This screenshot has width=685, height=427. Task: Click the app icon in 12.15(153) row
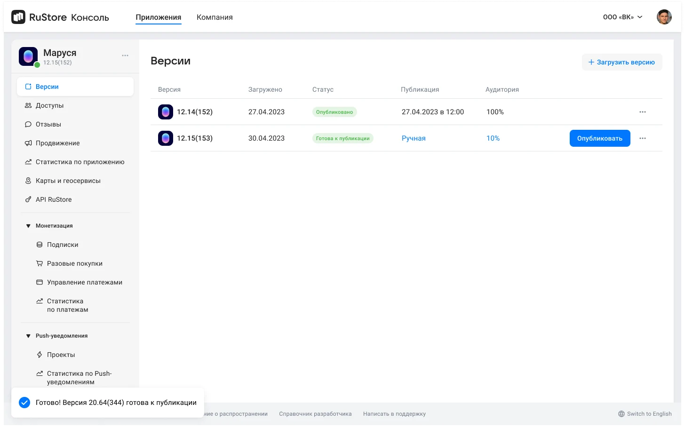[x=166, y=138]
